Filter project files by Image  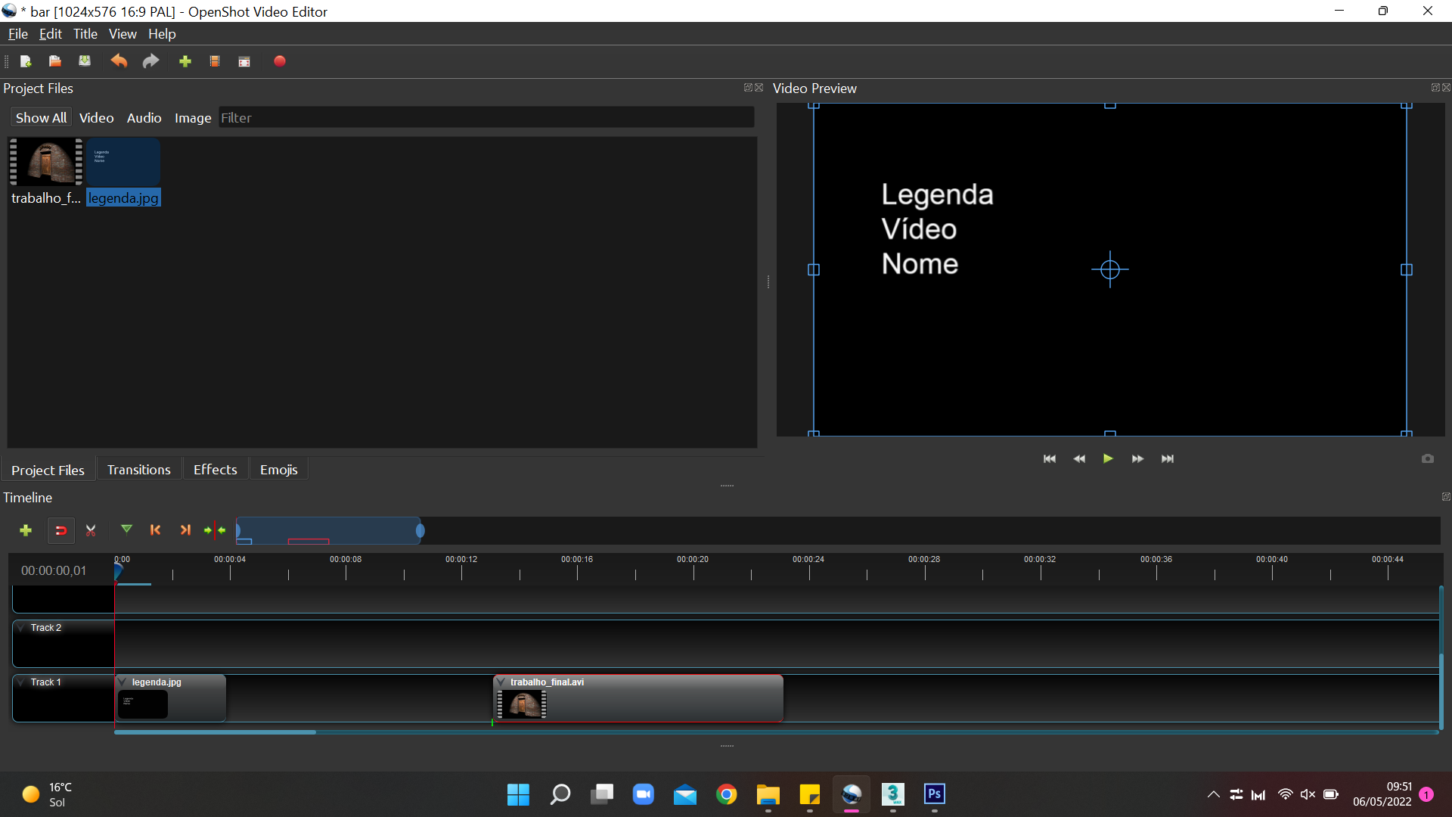tap(193, 118)
